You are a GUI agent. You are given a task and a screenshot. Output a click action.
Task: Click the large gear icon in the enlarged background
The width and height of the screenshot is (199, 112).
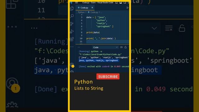point(12,105)
